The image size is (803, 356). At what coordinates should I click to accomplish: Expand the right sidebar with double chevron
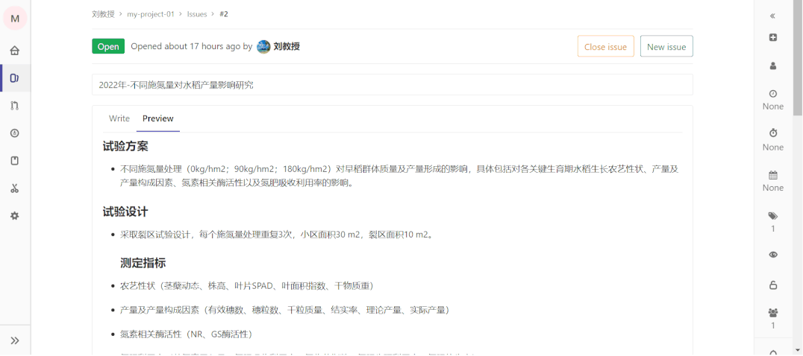(773, 16)
